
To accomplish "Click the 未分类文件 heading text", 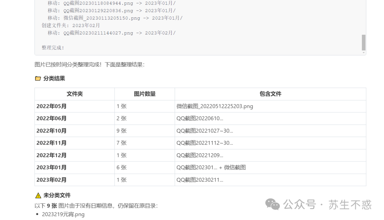I will 57,195.
